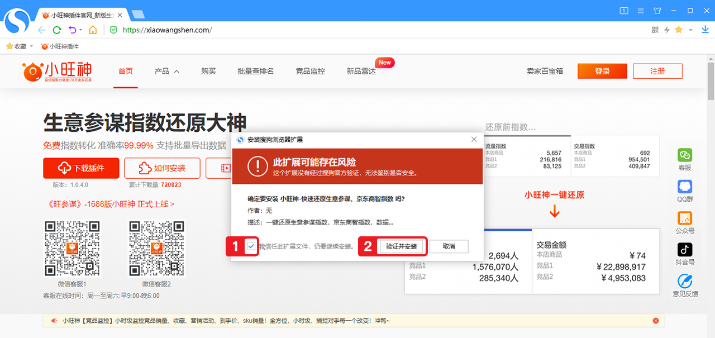Close the install extension dialog

(474, 139)
